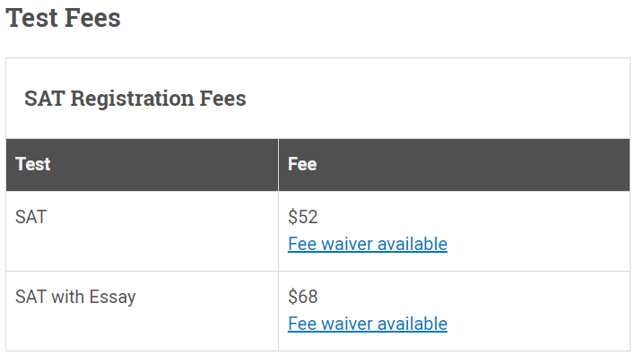
Task: Select the Test column header
Action: point(33,164)
